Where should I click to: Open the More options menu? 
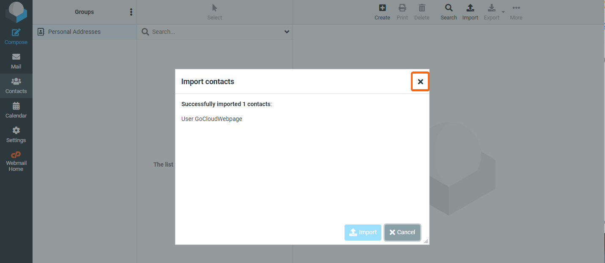point(516,12)
